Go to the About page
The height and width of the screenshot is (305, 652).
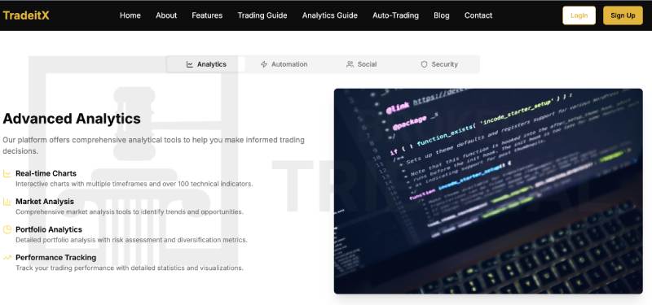(166, 15)
